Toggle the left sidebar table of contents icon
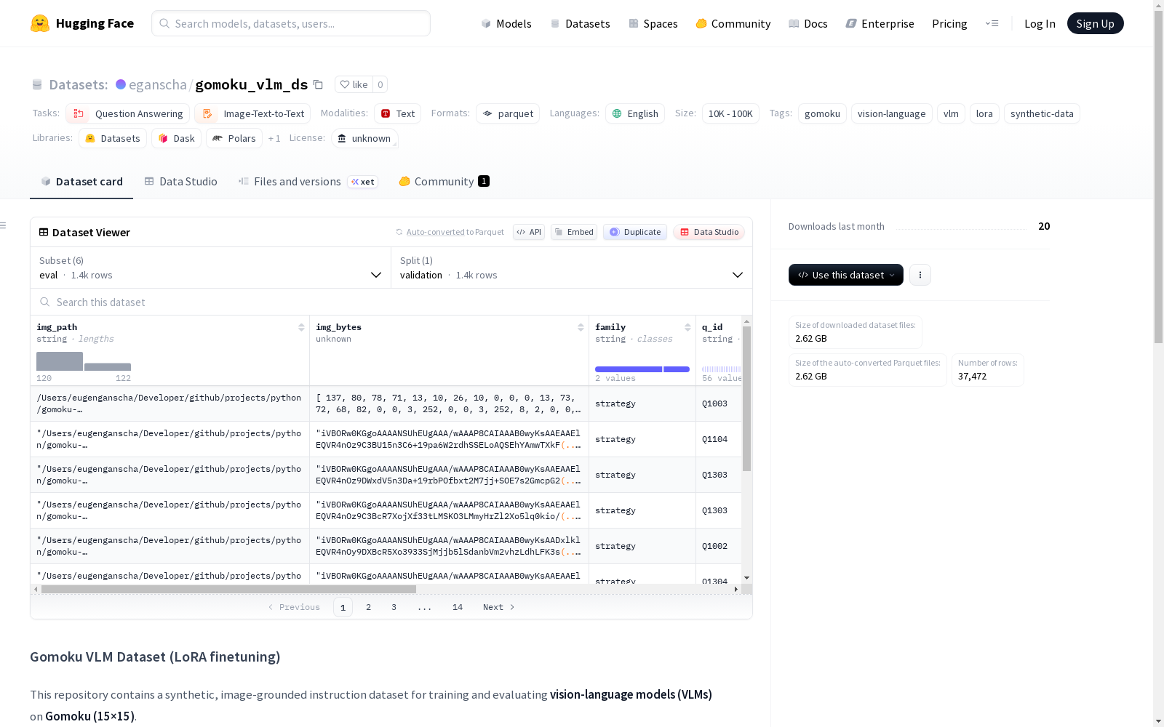1164x727 pixels. coord(3,225)
